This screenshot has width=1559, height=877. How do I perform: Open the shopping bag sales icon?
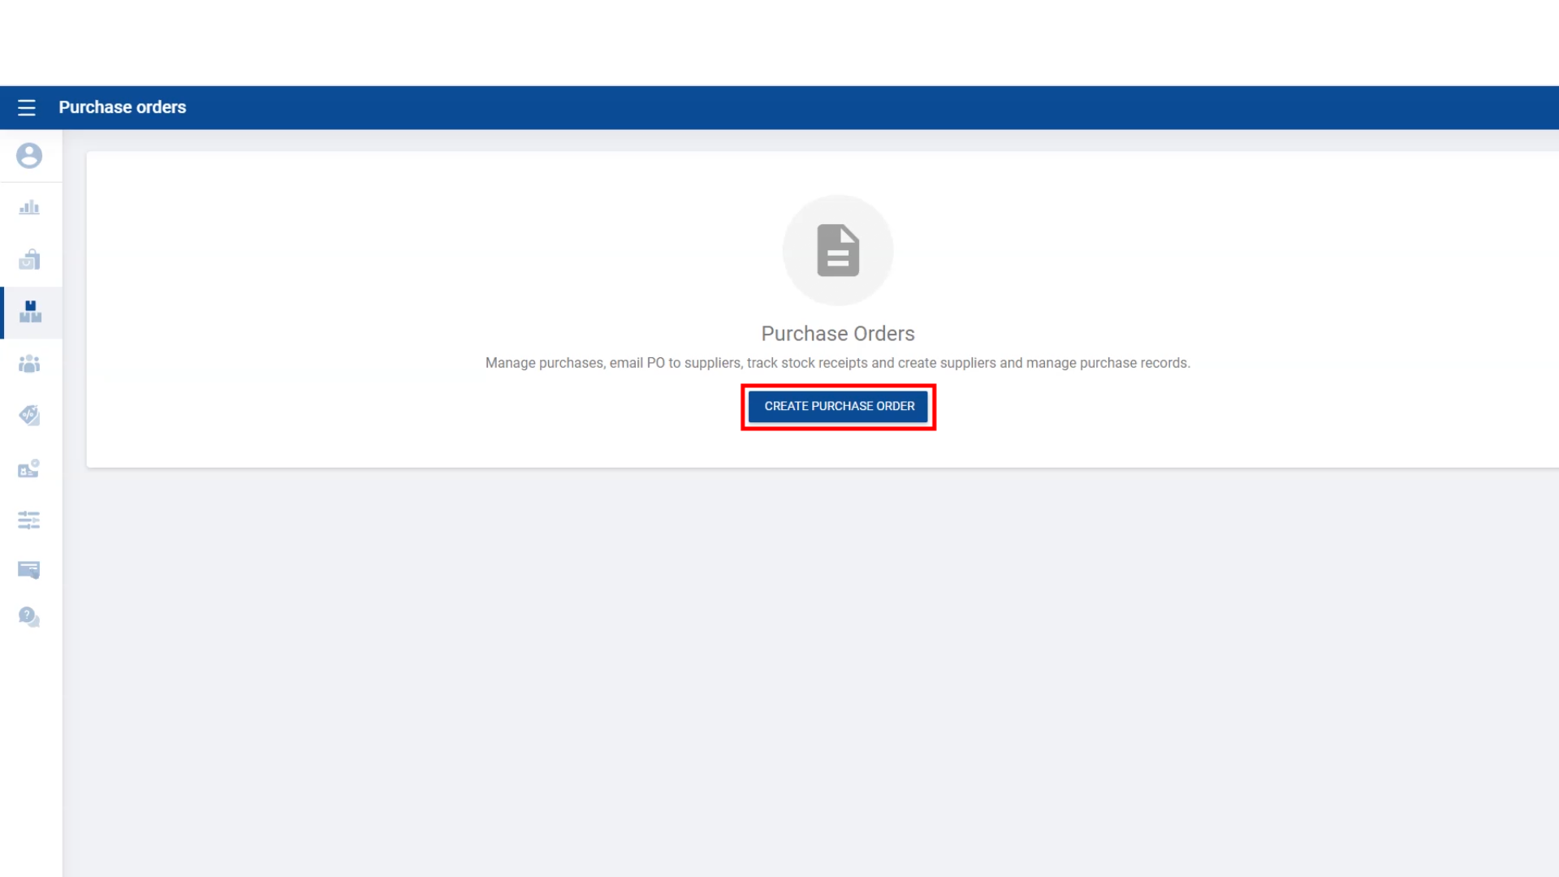point(29,260)
